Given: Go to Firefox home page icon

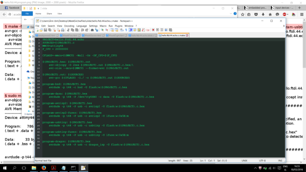Looking at the screenshot, I should pyautogui.click(x=270, y=14).
